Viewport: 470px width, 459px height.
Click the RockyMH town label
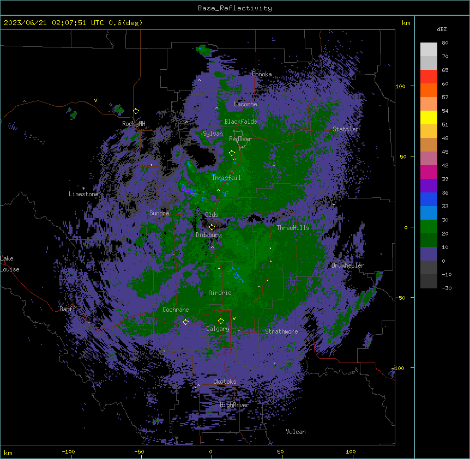coord(134,124)
